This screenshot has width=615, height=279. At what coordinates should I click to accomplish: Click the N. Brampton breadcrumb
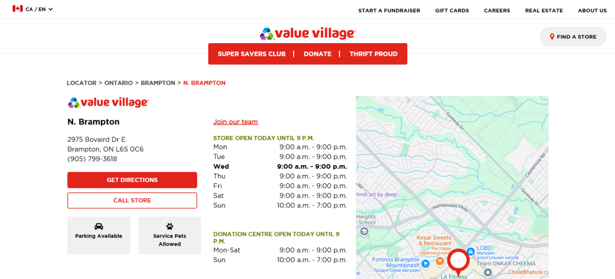pyautogui.click(x=204, y=83)
